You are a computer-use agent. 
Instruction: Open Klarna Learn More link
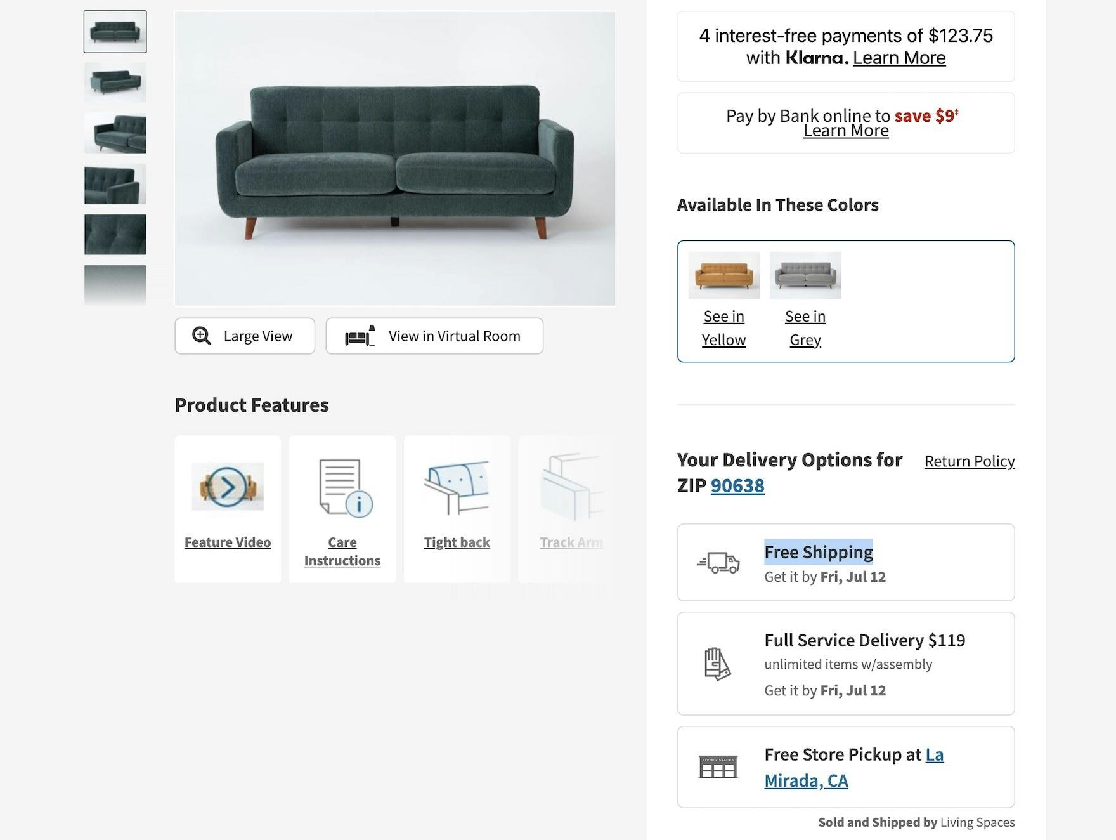click(899, 58)
